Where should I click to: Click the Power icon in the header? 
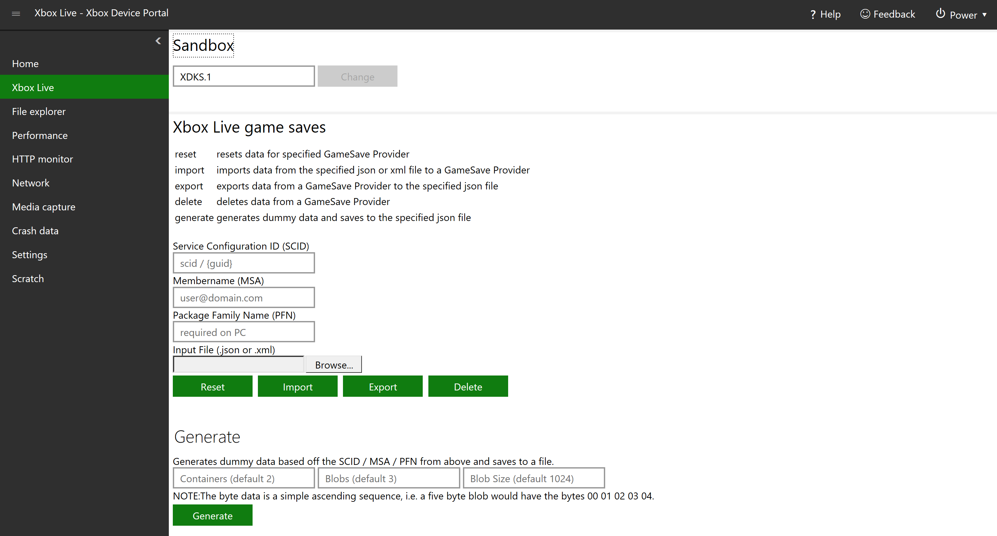coord(941,14)
